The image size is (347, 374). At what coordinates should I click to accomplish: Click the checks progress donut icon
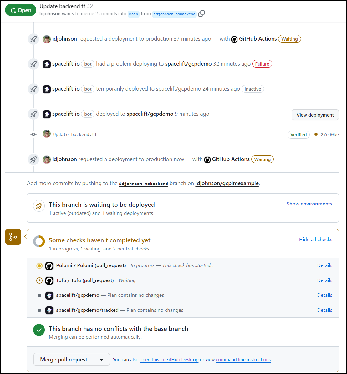tap(39, 241)
